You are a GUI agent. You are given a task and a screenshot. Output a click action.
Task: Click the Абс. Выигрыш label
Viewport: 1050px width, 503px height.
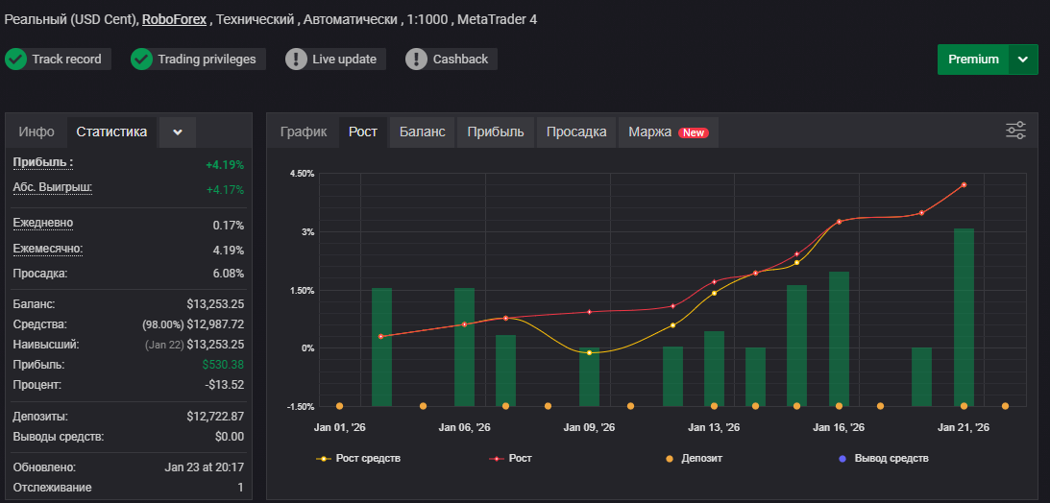tap(52, 187)
